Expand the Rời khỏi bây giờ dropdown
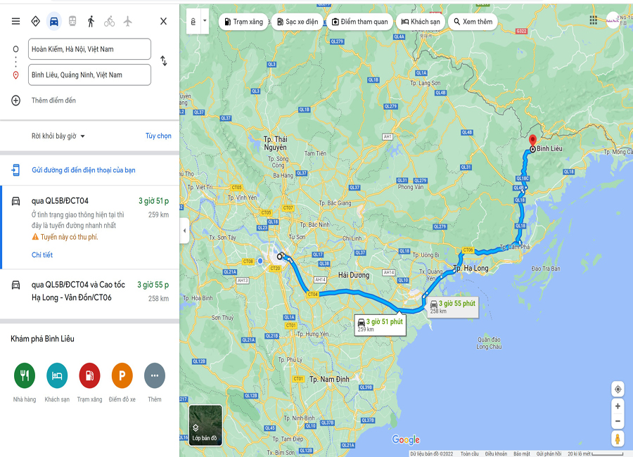 58,136
